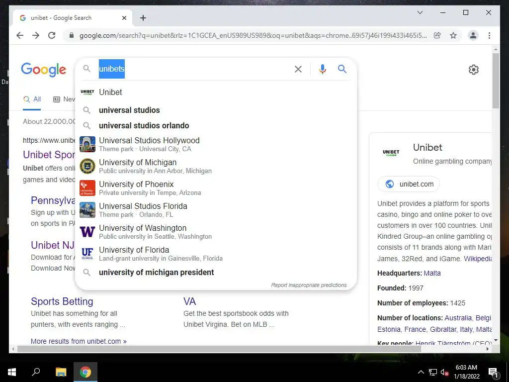Viewport: 509px width, 382px height.
Task: Open the network tray icon
Action: [432, 372]
